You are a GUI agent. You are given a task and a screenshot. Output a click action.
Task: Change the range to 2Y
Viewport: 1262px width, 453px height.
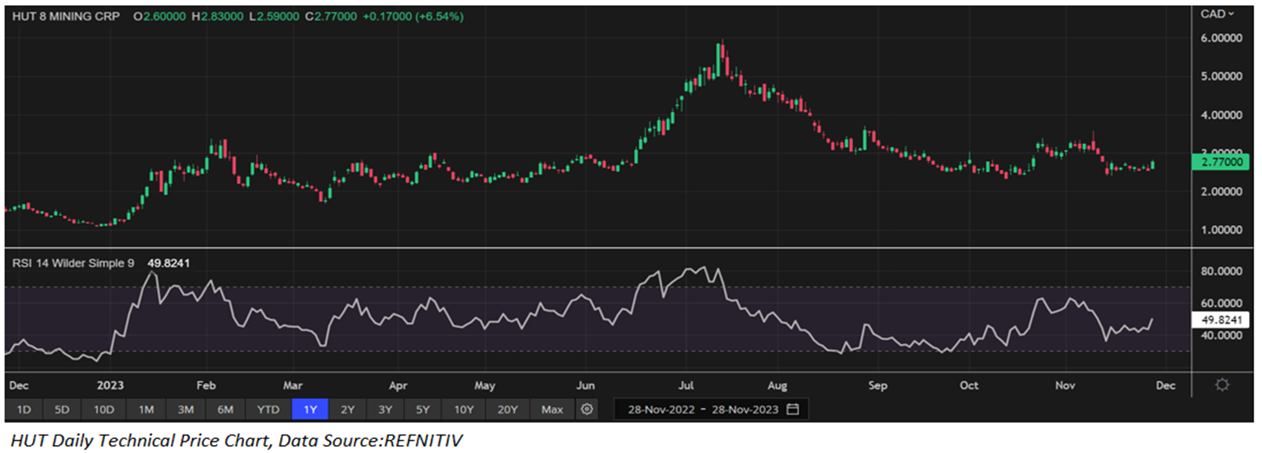click(x=347, y=409)
